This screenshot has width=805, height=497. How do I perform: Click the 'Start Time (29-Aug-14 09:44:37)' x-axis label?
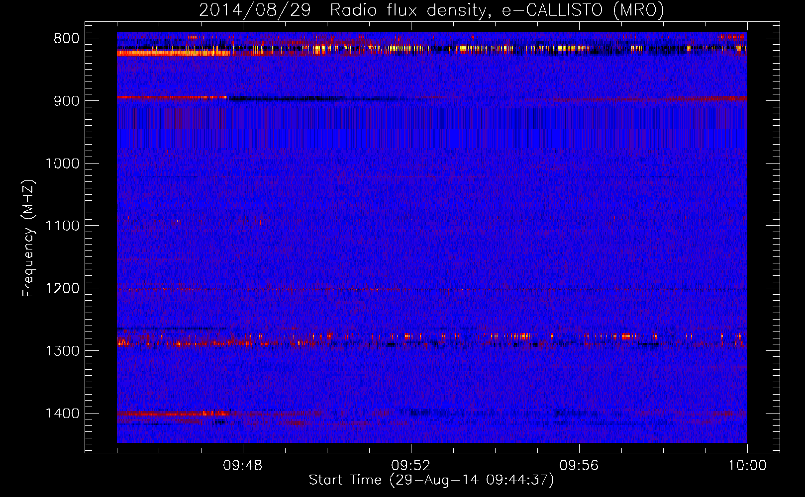click(x=431, y=480)
